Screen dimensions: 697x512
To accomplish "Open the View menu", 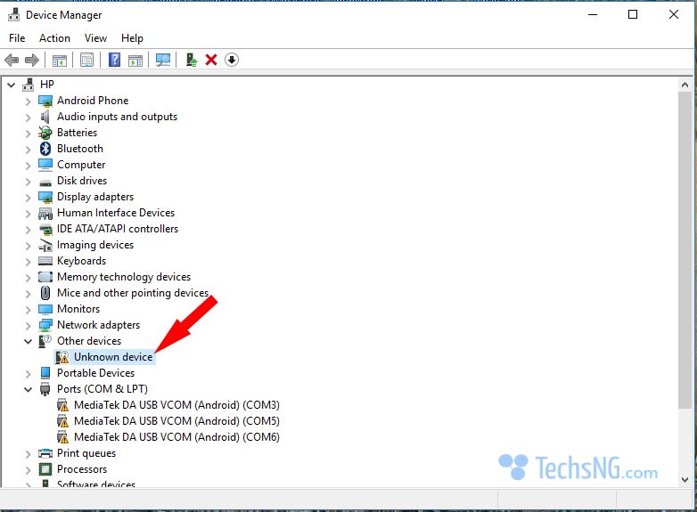I will (95, 38).
